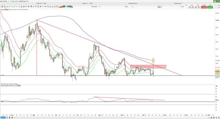Click the red Verkauf sell button
Viewport: 220px width, 119px height.
click(x=204, y=7)
